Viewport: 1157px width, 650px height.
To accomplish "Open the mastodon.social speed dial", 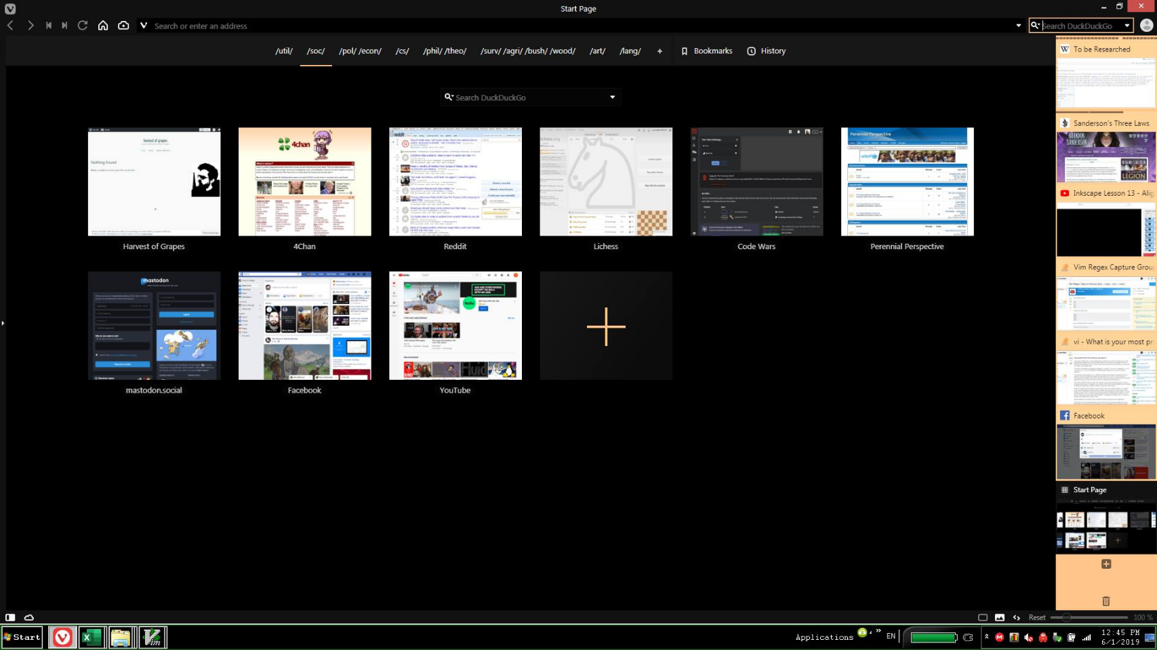I will [154, 326].
